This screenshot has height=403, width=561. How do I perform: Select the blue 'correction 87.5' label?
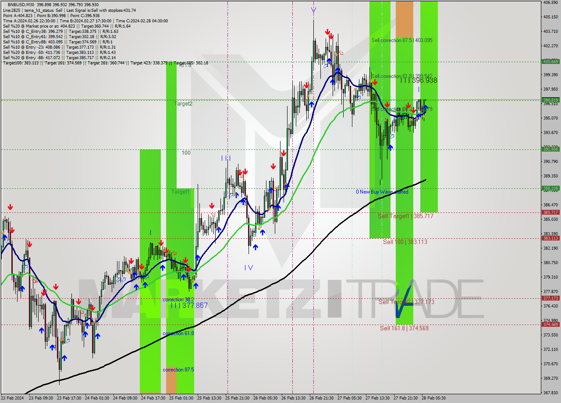178,370
